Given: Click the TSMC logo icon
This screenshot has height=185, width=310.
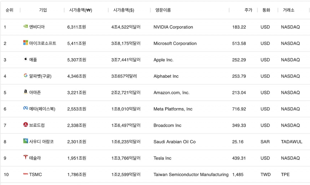Looking at the screenshot, I should point(25,174).
